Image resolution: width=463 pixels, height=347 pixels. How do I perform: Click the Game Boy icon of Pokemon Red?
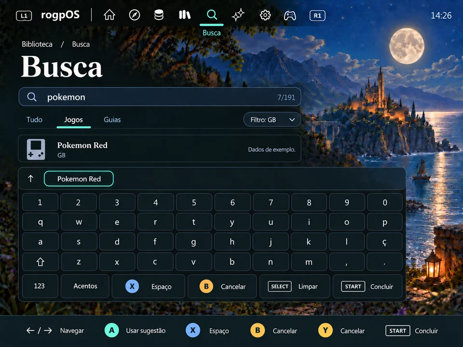coord(36,149)
